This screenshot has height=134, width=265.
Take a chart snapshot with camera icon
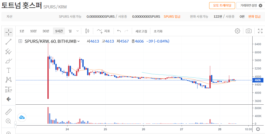click(249, 31)
